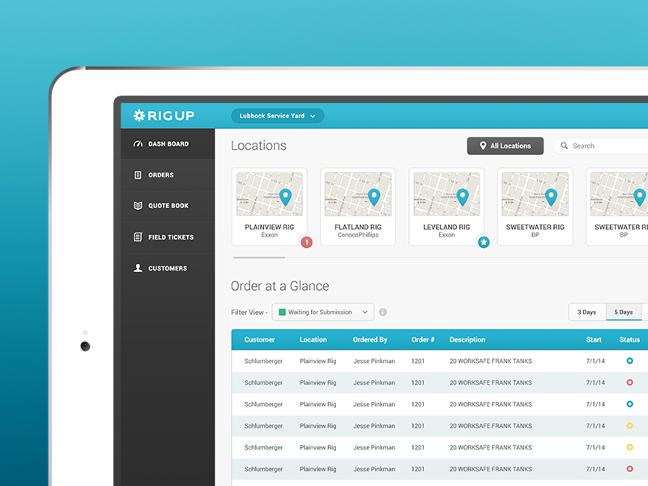The height and width of the screenshot is (486, 648).
Task: Click the location pin in All Locations button
Action: coord(483,146)
